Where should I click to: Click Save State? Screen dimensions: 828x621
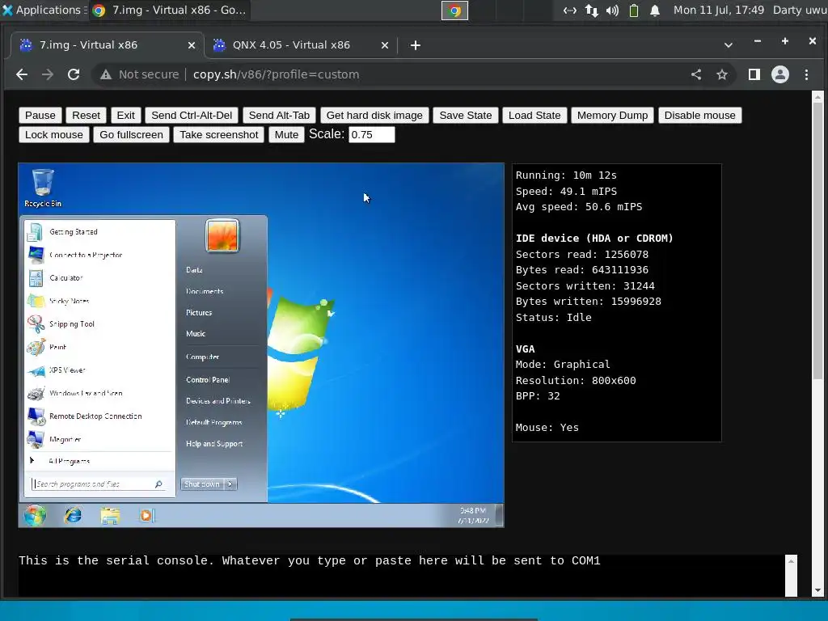click(466, 115)
